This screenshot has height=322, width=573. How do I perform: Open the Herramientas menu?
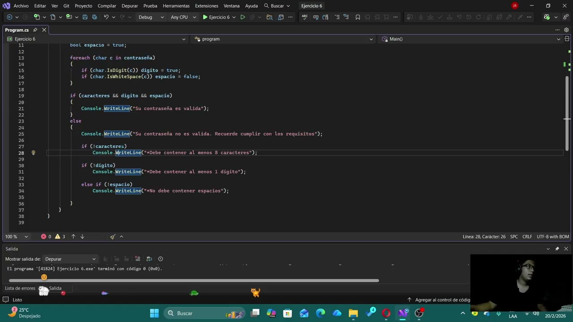pos(176,6)
